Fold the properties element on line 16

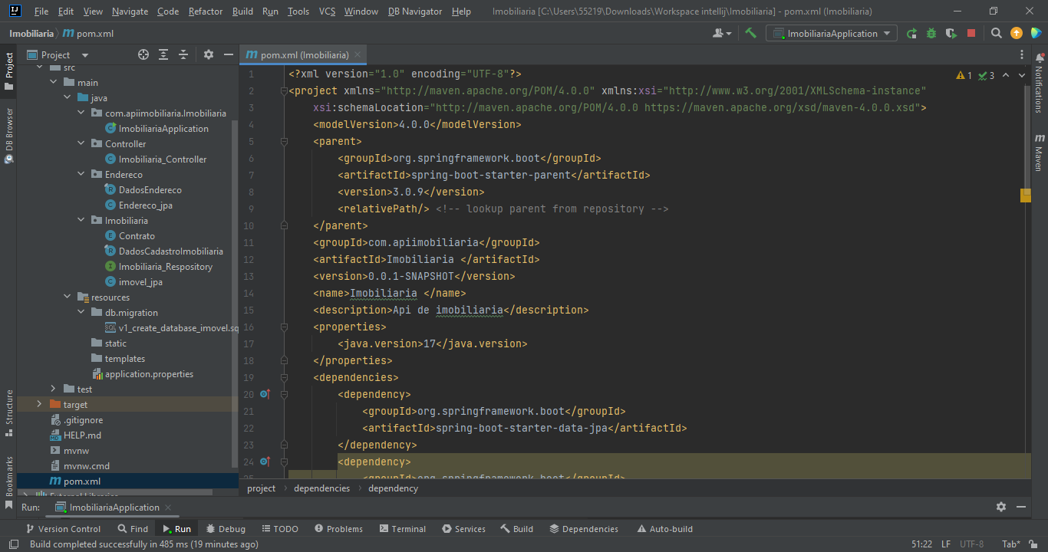[284, 327]
